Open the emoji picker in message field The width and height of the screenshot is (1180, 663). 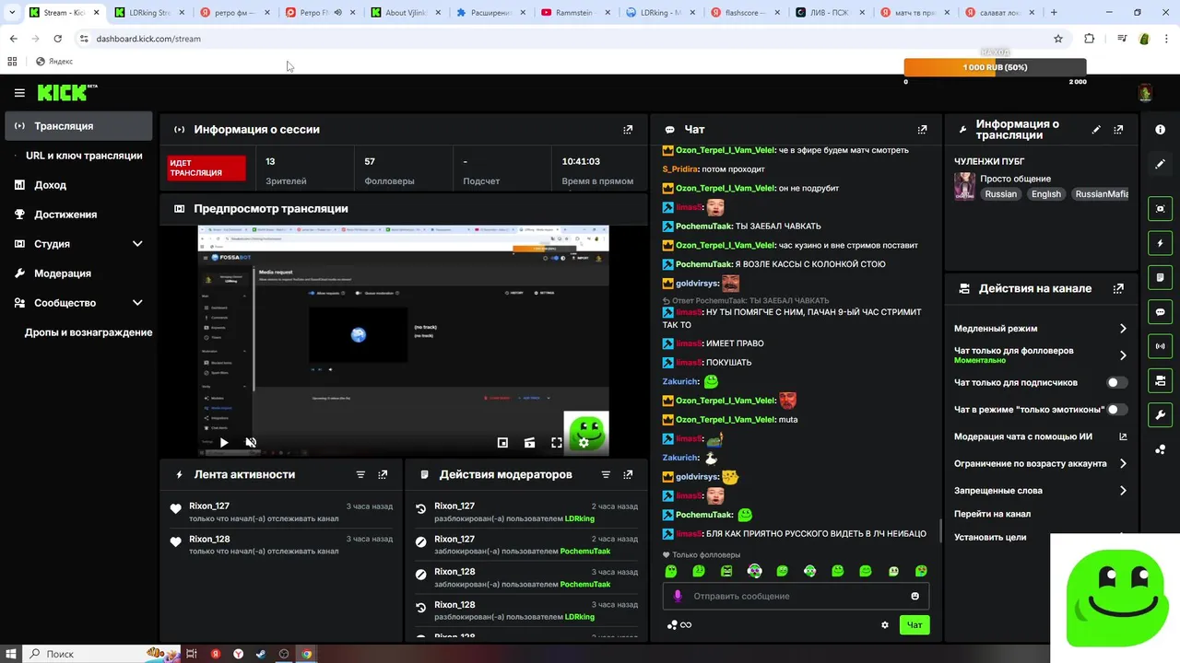(914, 596)
